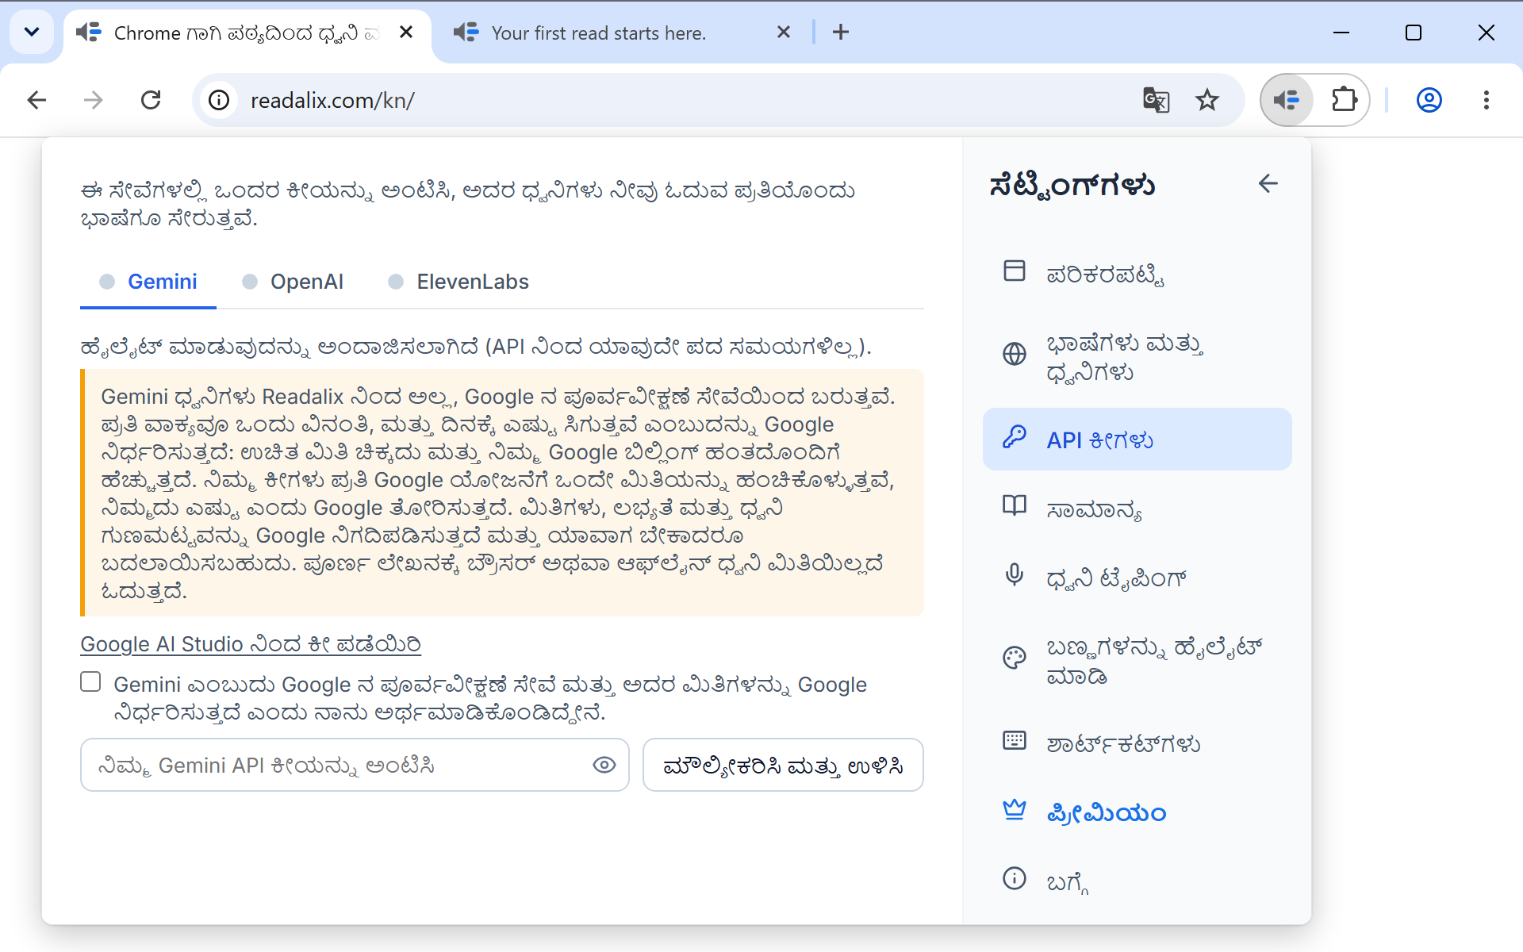This screenshot has height=952, width=1523.
Task: Click the Google Translate icon in the address bar
Action: pyautogui.click(x=1156, y=100)
